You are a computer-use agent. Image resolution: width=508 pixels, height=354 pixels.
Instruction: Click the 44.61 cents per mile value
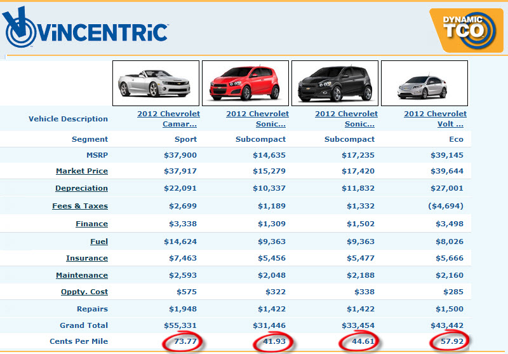click(363, 341)
